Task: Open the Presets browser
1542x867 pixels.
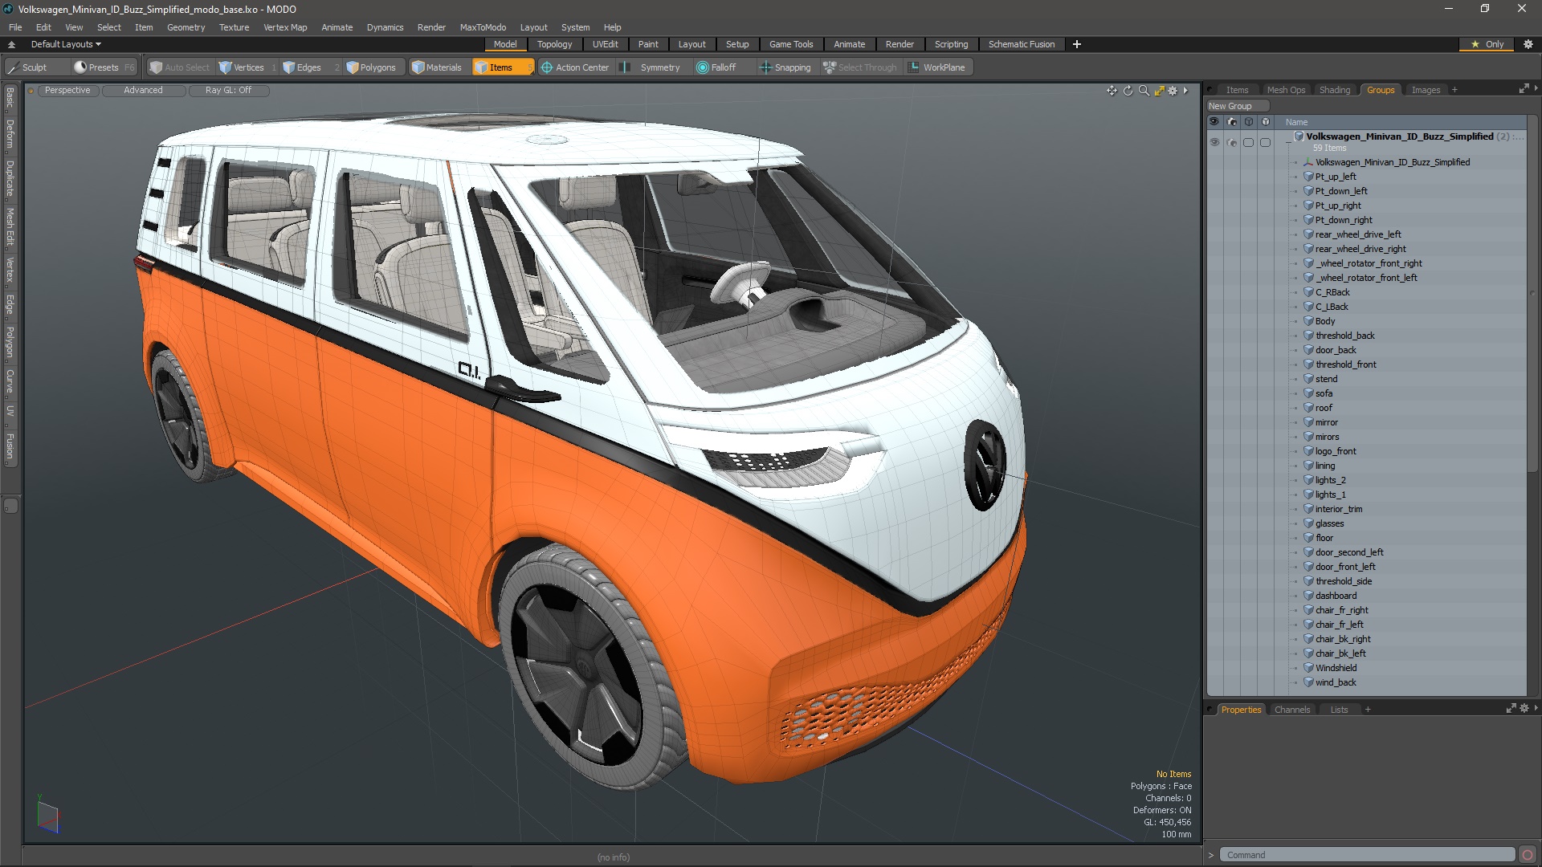Action: click(104, 67)
